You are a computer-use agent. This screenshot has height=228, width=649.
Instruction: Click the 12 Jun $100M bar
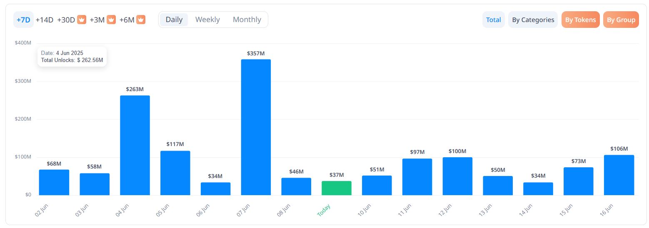457,176
